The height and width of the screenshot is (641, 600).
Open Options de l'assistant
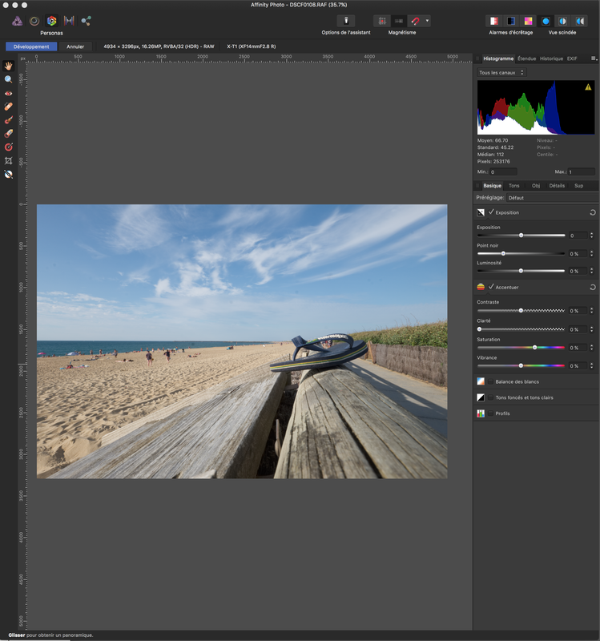point(346,21)
